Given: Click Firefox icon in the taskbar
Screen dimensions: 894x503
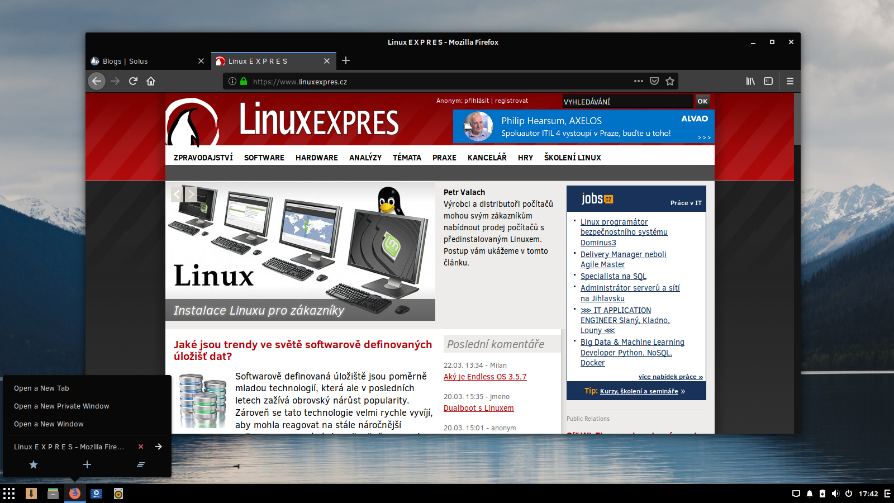Looking at the screenshot, I should [75, 493].
